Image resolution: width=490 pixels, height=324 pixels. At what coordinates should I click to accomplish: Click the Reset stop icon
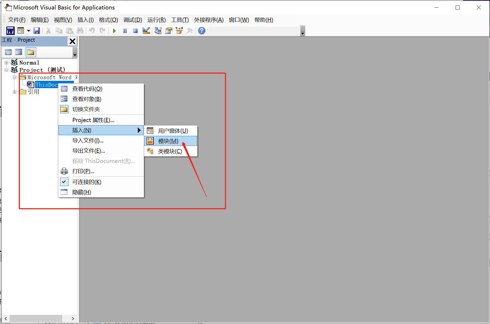pyautogui.click(x=135, y=31)
